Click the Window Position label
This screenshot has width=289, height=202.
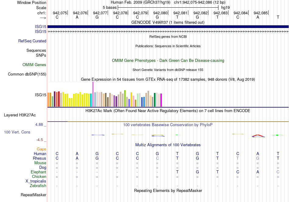click(32, 2)
